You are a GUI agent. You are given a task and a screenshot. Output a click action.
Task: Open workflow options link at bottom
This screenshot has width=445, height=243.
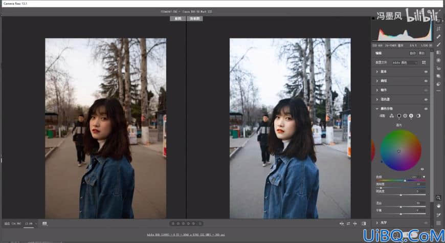(186, 235)
